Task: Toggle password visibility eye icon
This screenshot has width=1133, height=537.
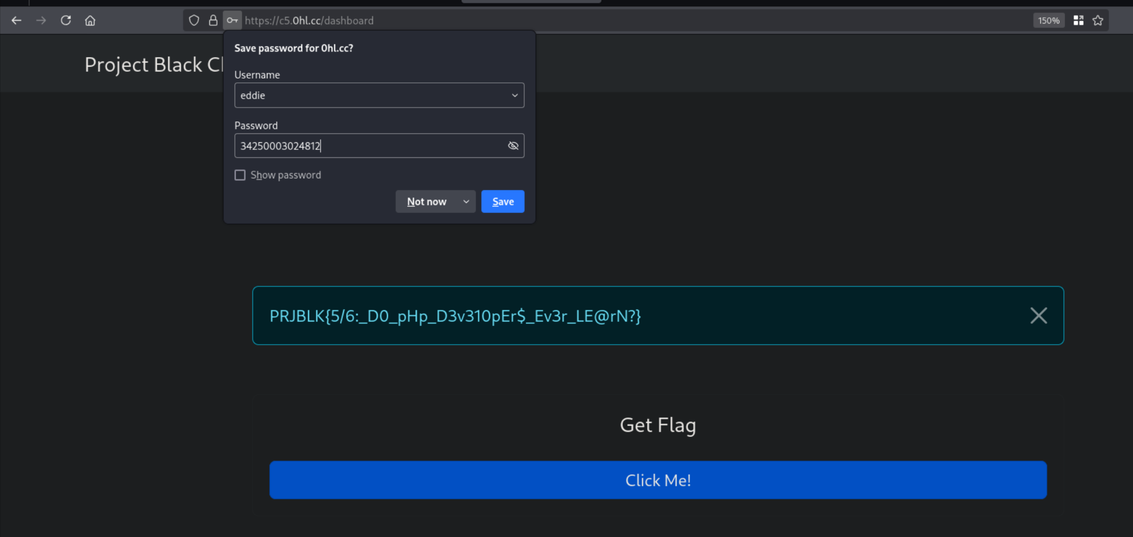Action: [513, 146]
